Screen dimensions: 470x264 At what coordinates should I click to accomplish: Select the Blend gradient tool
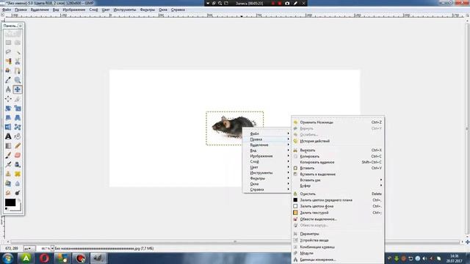(8, 146)
